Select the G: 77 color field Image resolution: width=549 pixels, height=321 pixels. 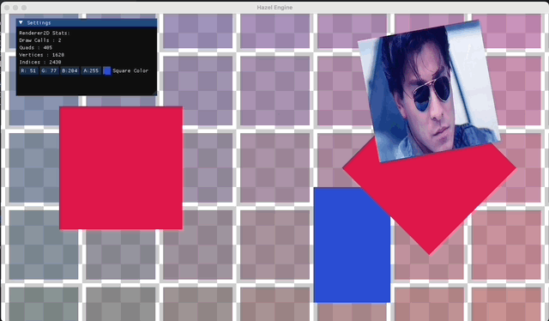tap(49, 70)
